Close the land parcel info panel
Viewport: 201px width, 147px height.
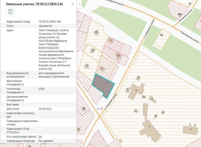(x=72, y=3)
